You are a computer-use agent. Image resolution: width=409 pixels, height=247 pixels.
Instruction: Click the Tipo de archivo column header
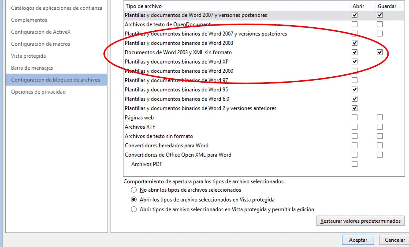tap(144, 6)
